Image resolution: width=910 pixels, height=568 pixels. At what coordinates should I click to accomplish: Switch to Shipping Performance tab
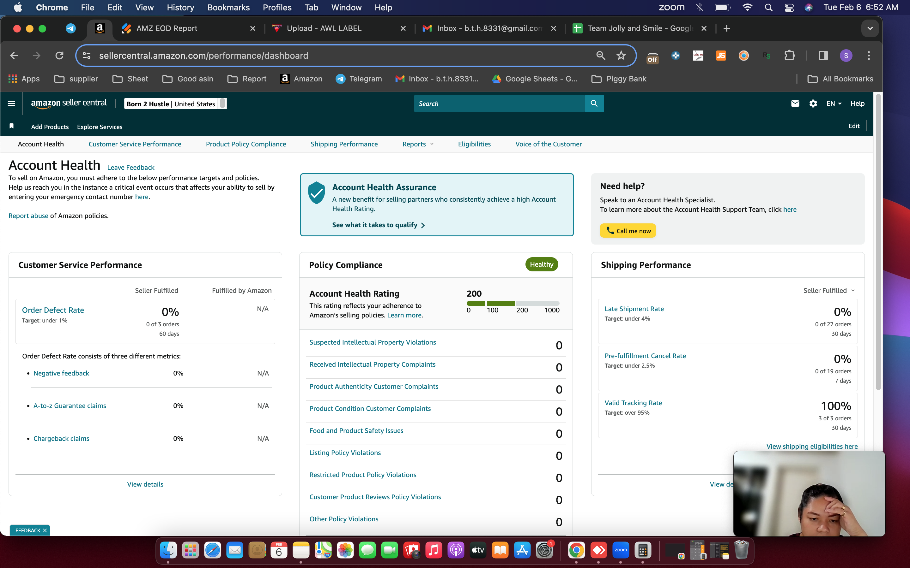pyautogui.click(x=344, y=144)
